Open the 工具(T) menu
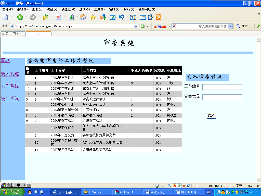 (99, 9)
